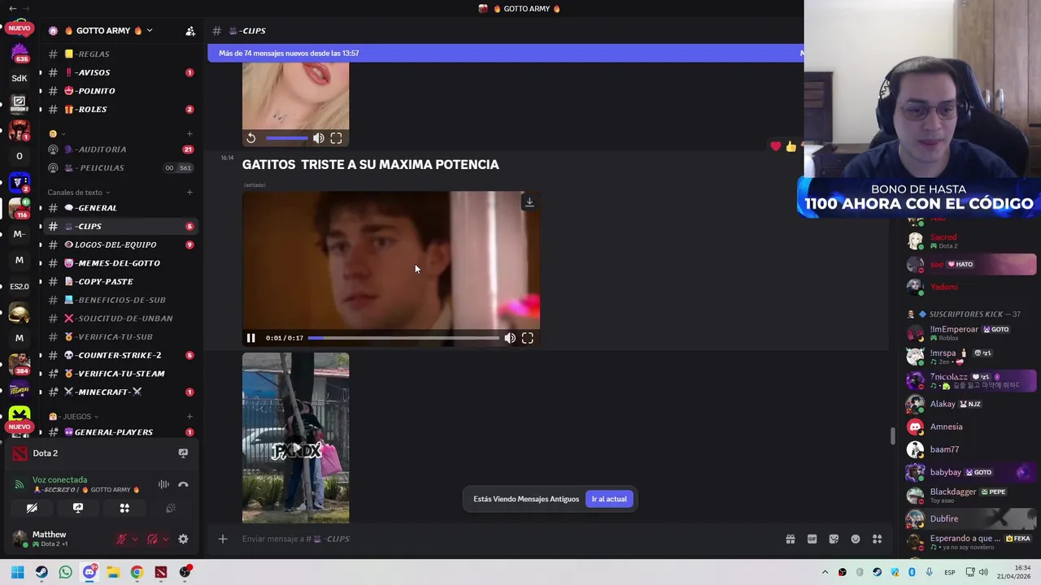Image resolution: width=1041 pixels, height=585 pixels.
Task: Open OBS Studio from the taskbar
Action: click(185, 572)
